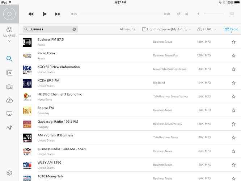The width and height of the screenshot is (241, 181).
Task: Tap the Wi-Fi status icon
Action: (x=10, y=2)
